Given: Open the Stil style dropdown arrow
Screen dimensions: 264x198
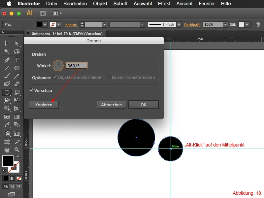Looking at the screenshot, I should pyautogui.click(x=247, y=24).
